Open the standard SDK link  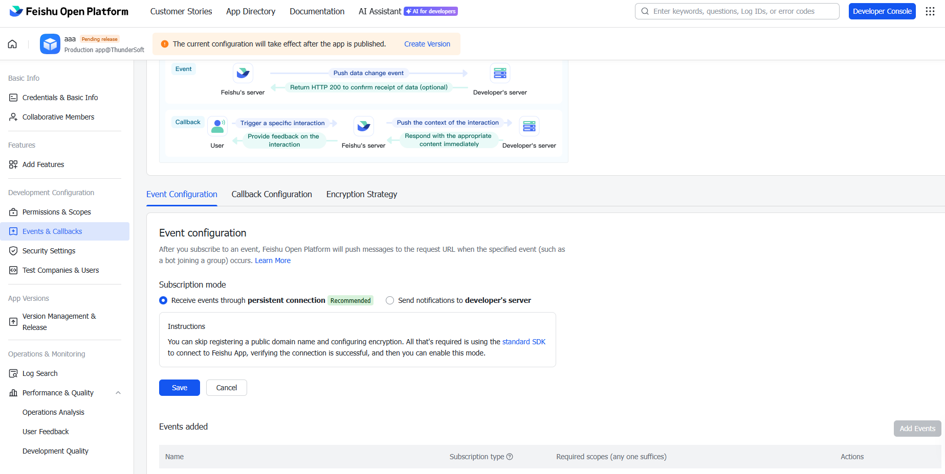[523, 342]
